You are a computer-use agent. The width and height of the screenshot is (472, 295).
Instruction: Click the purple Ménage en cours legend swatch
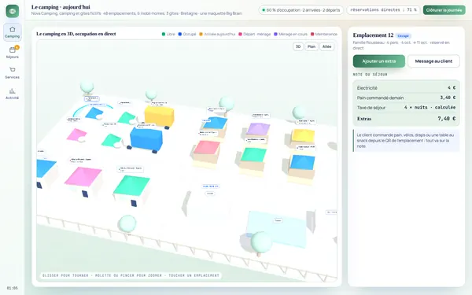275,34
